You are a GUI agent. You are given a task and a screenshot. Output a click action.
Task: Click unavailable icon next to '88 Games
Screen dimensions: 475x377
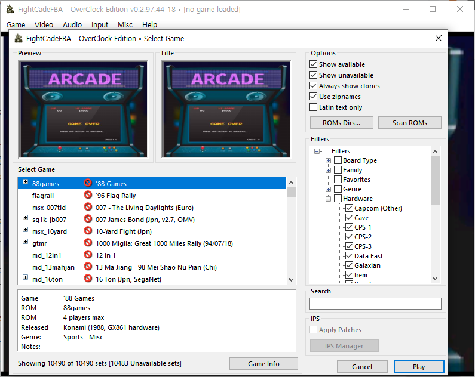88,183
